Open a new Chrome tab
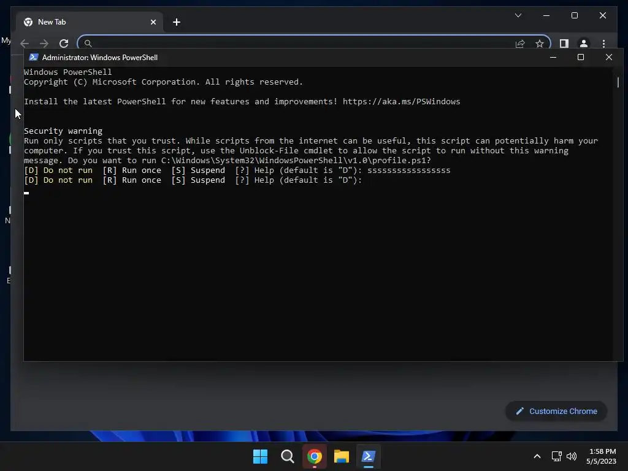Screen dimensions: 628x471 177,22
